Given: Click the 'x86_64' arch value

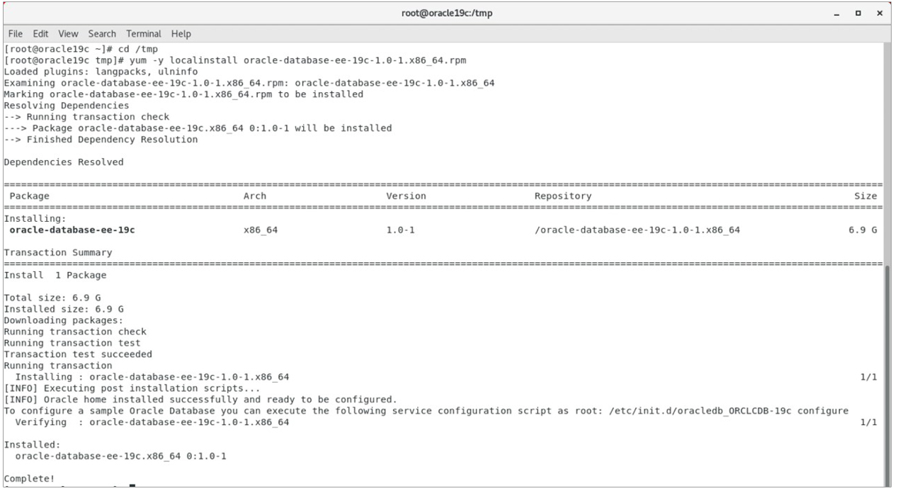Looking at the screenshot, I should point(261,230).
